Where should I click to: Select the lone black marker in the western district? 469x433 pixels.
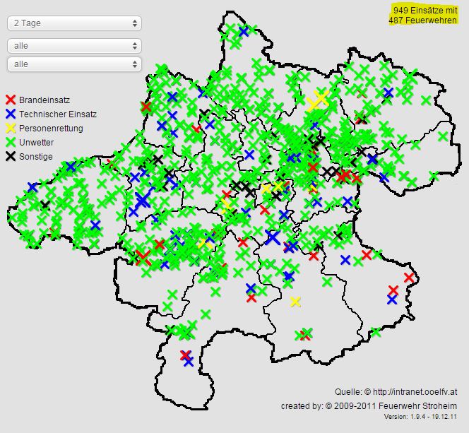click(45, 206)
